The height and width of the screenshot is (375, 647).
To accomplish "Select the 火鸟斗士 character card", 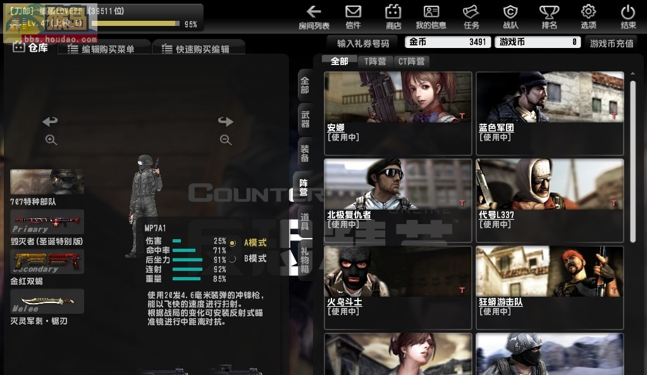I will click(x=398, y=288).
